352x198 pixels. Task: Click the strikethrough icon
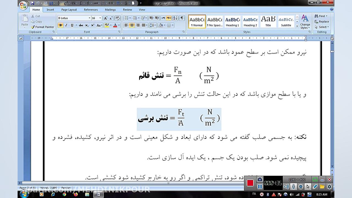coord(81,25)
